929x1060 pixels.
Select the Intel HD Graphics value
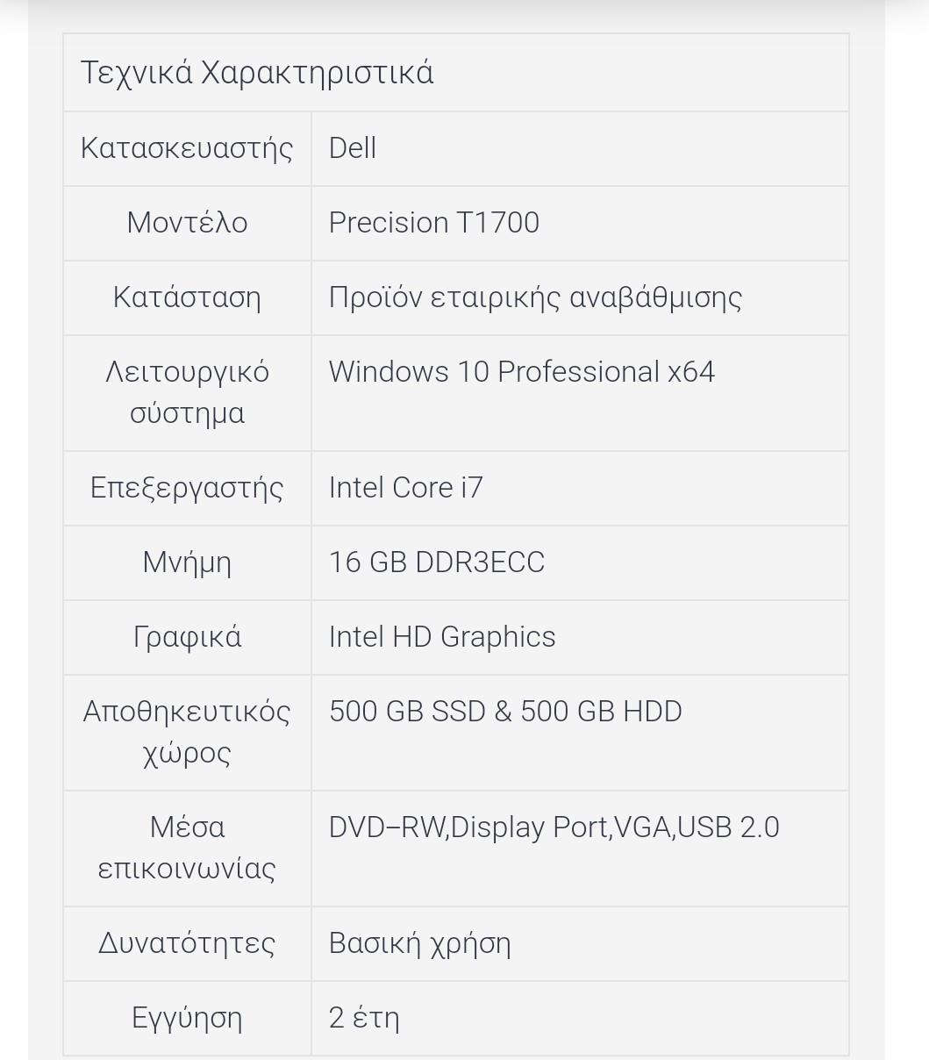(441, 636)
